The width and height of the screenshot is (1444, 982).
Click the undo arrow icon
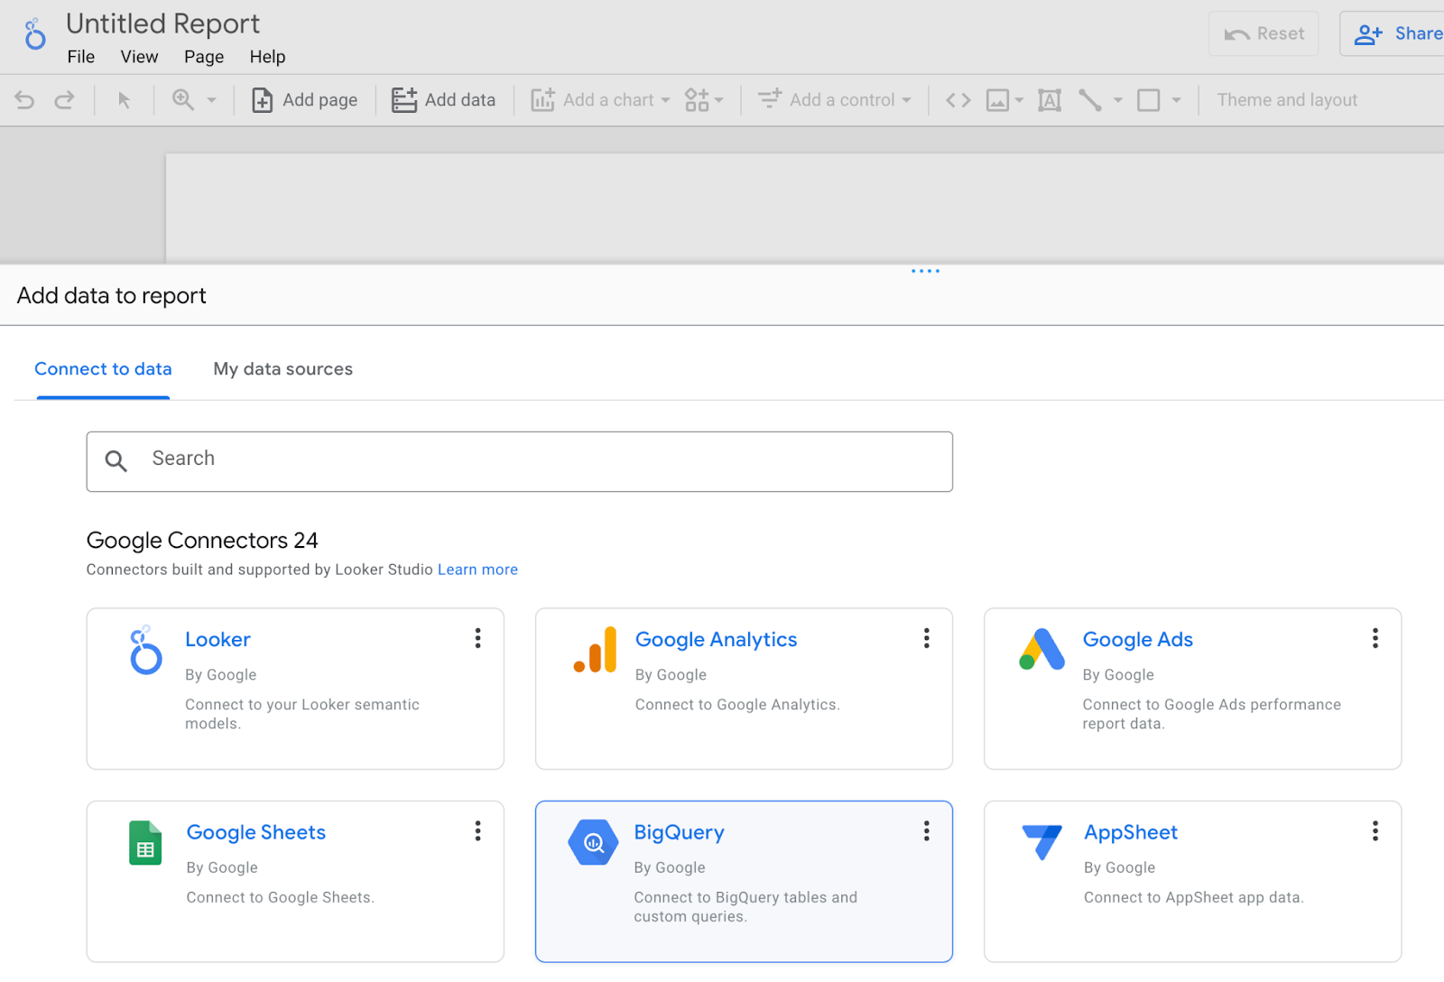pyautogui.click(x=24, y=100)
